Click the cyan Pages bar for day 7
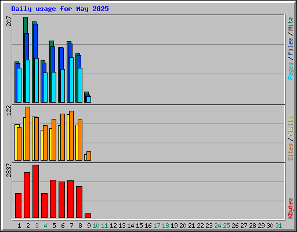This screenshot has height=232, width=297. click(71, 80)
